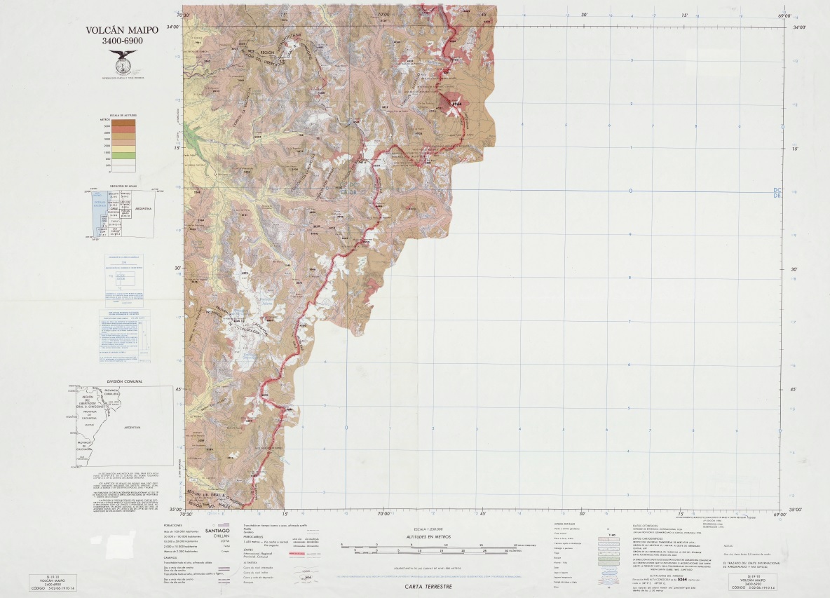Screen dimensions: 830x598
Task: Click the eagle emblem below the map title
Action: (x=122, y=62)
